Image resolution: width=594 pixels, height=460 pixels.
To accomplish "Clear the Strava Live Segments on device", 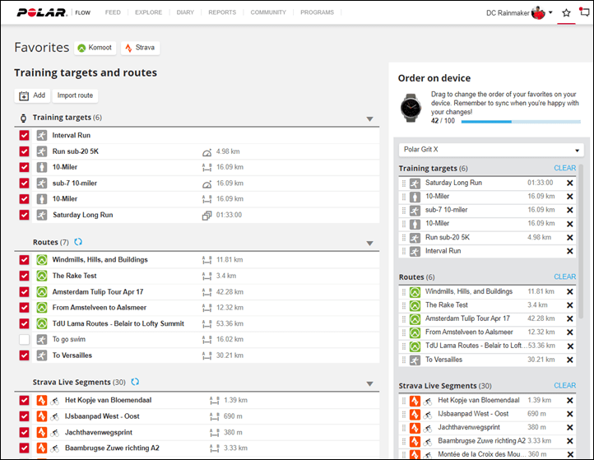I will click(564, 386).
